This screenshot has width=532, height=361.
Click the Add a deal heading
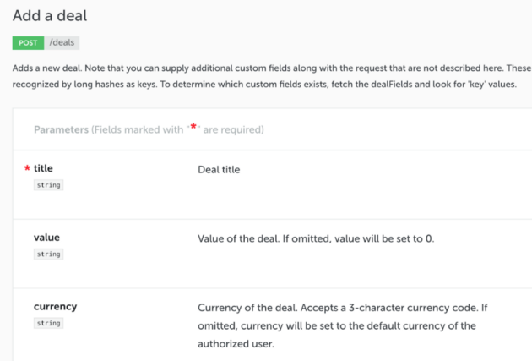[x=50, y=15]
